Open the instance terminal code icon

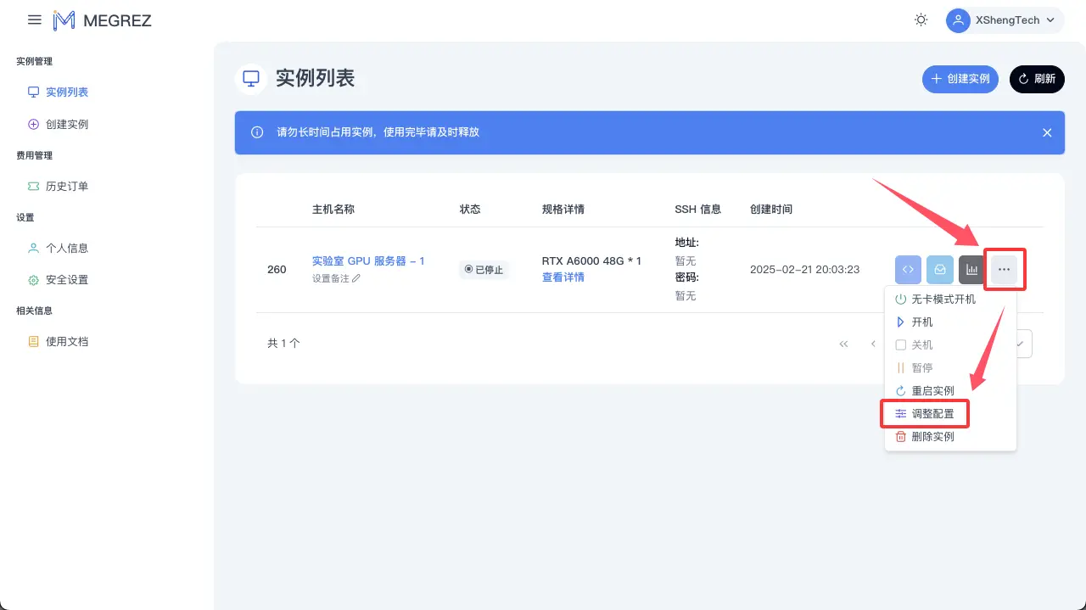pyautogui.click(x=908, y=269)
